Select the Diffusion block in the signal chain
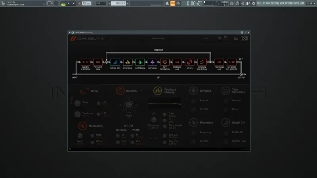Image resolution: width=317 pixels, height=178 pixels. (153, 62)
